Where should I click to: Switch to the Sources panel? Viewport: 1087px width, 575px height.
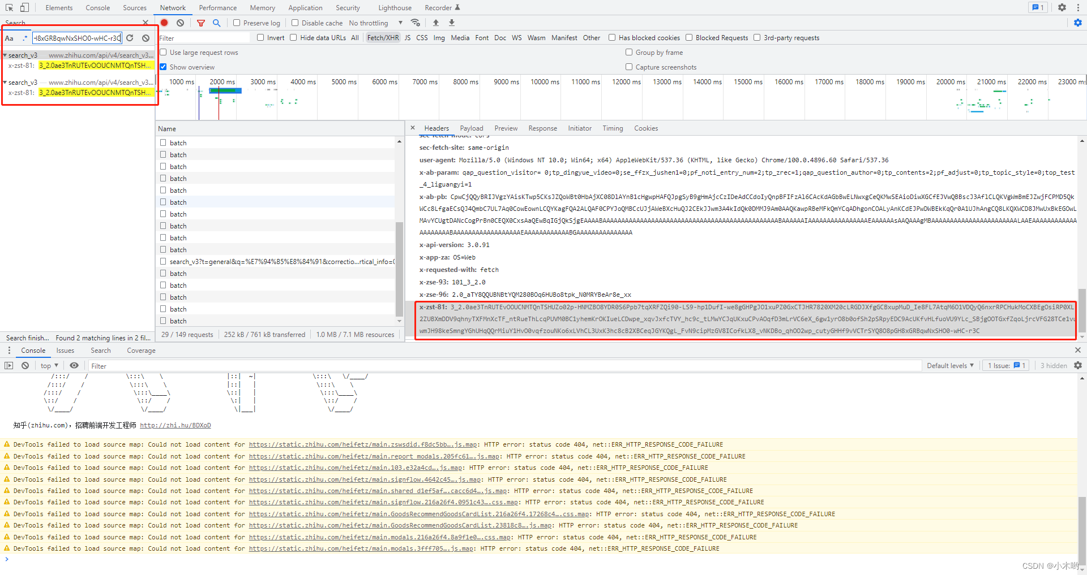[135, 7]
